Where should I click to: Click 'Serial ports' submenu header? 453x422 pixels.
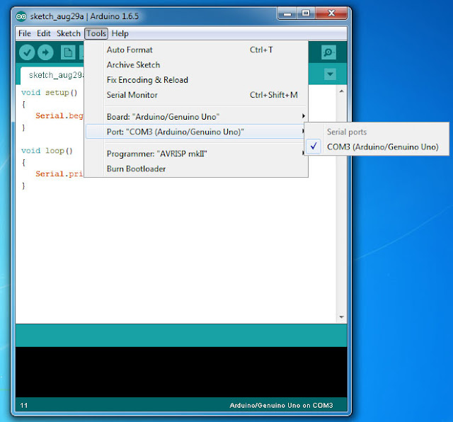pyautogui.click(x=347, y=132)
